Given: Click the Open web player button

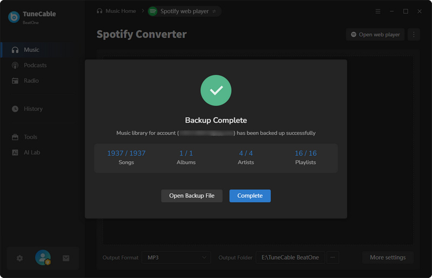Looking at the screenshot, I should click(x=375, y=35).
